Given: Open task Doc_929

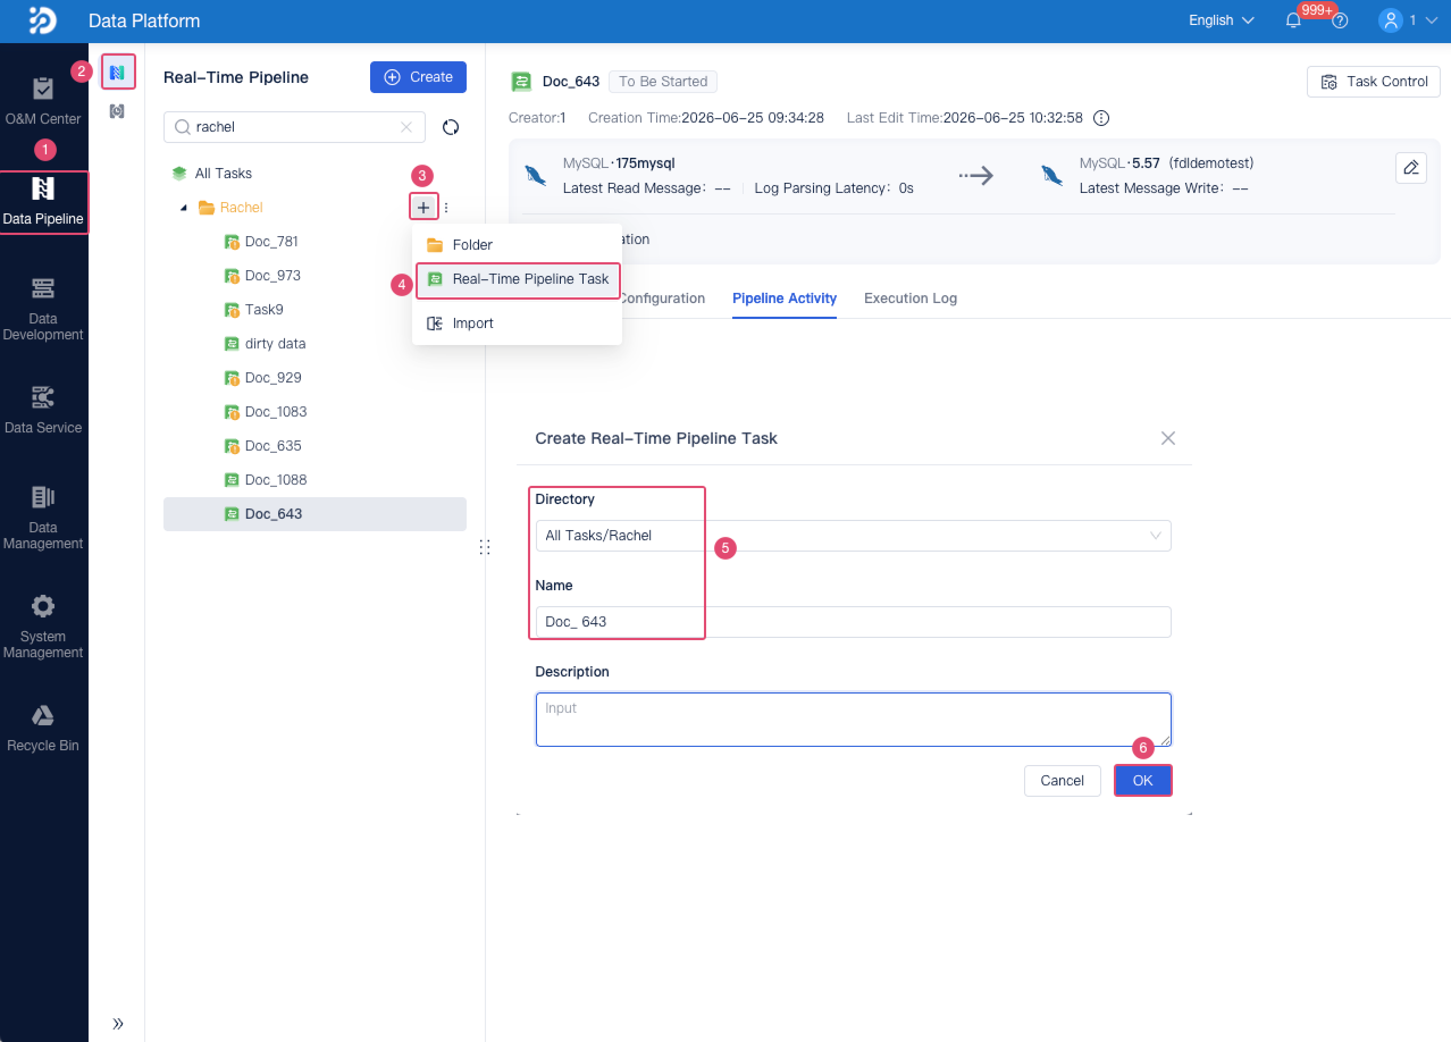Looking at the screenshot, I should pyautogui.click(x=272, y=377).
